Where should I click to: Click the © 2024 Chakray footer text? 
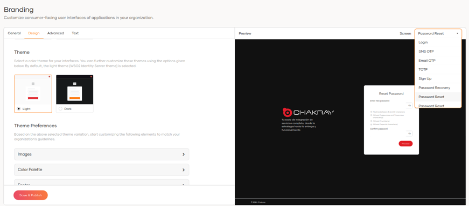pos(258,202)
